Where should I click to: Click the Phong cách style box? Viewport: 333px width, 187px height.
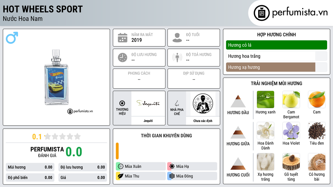click(x=139, y=79)
